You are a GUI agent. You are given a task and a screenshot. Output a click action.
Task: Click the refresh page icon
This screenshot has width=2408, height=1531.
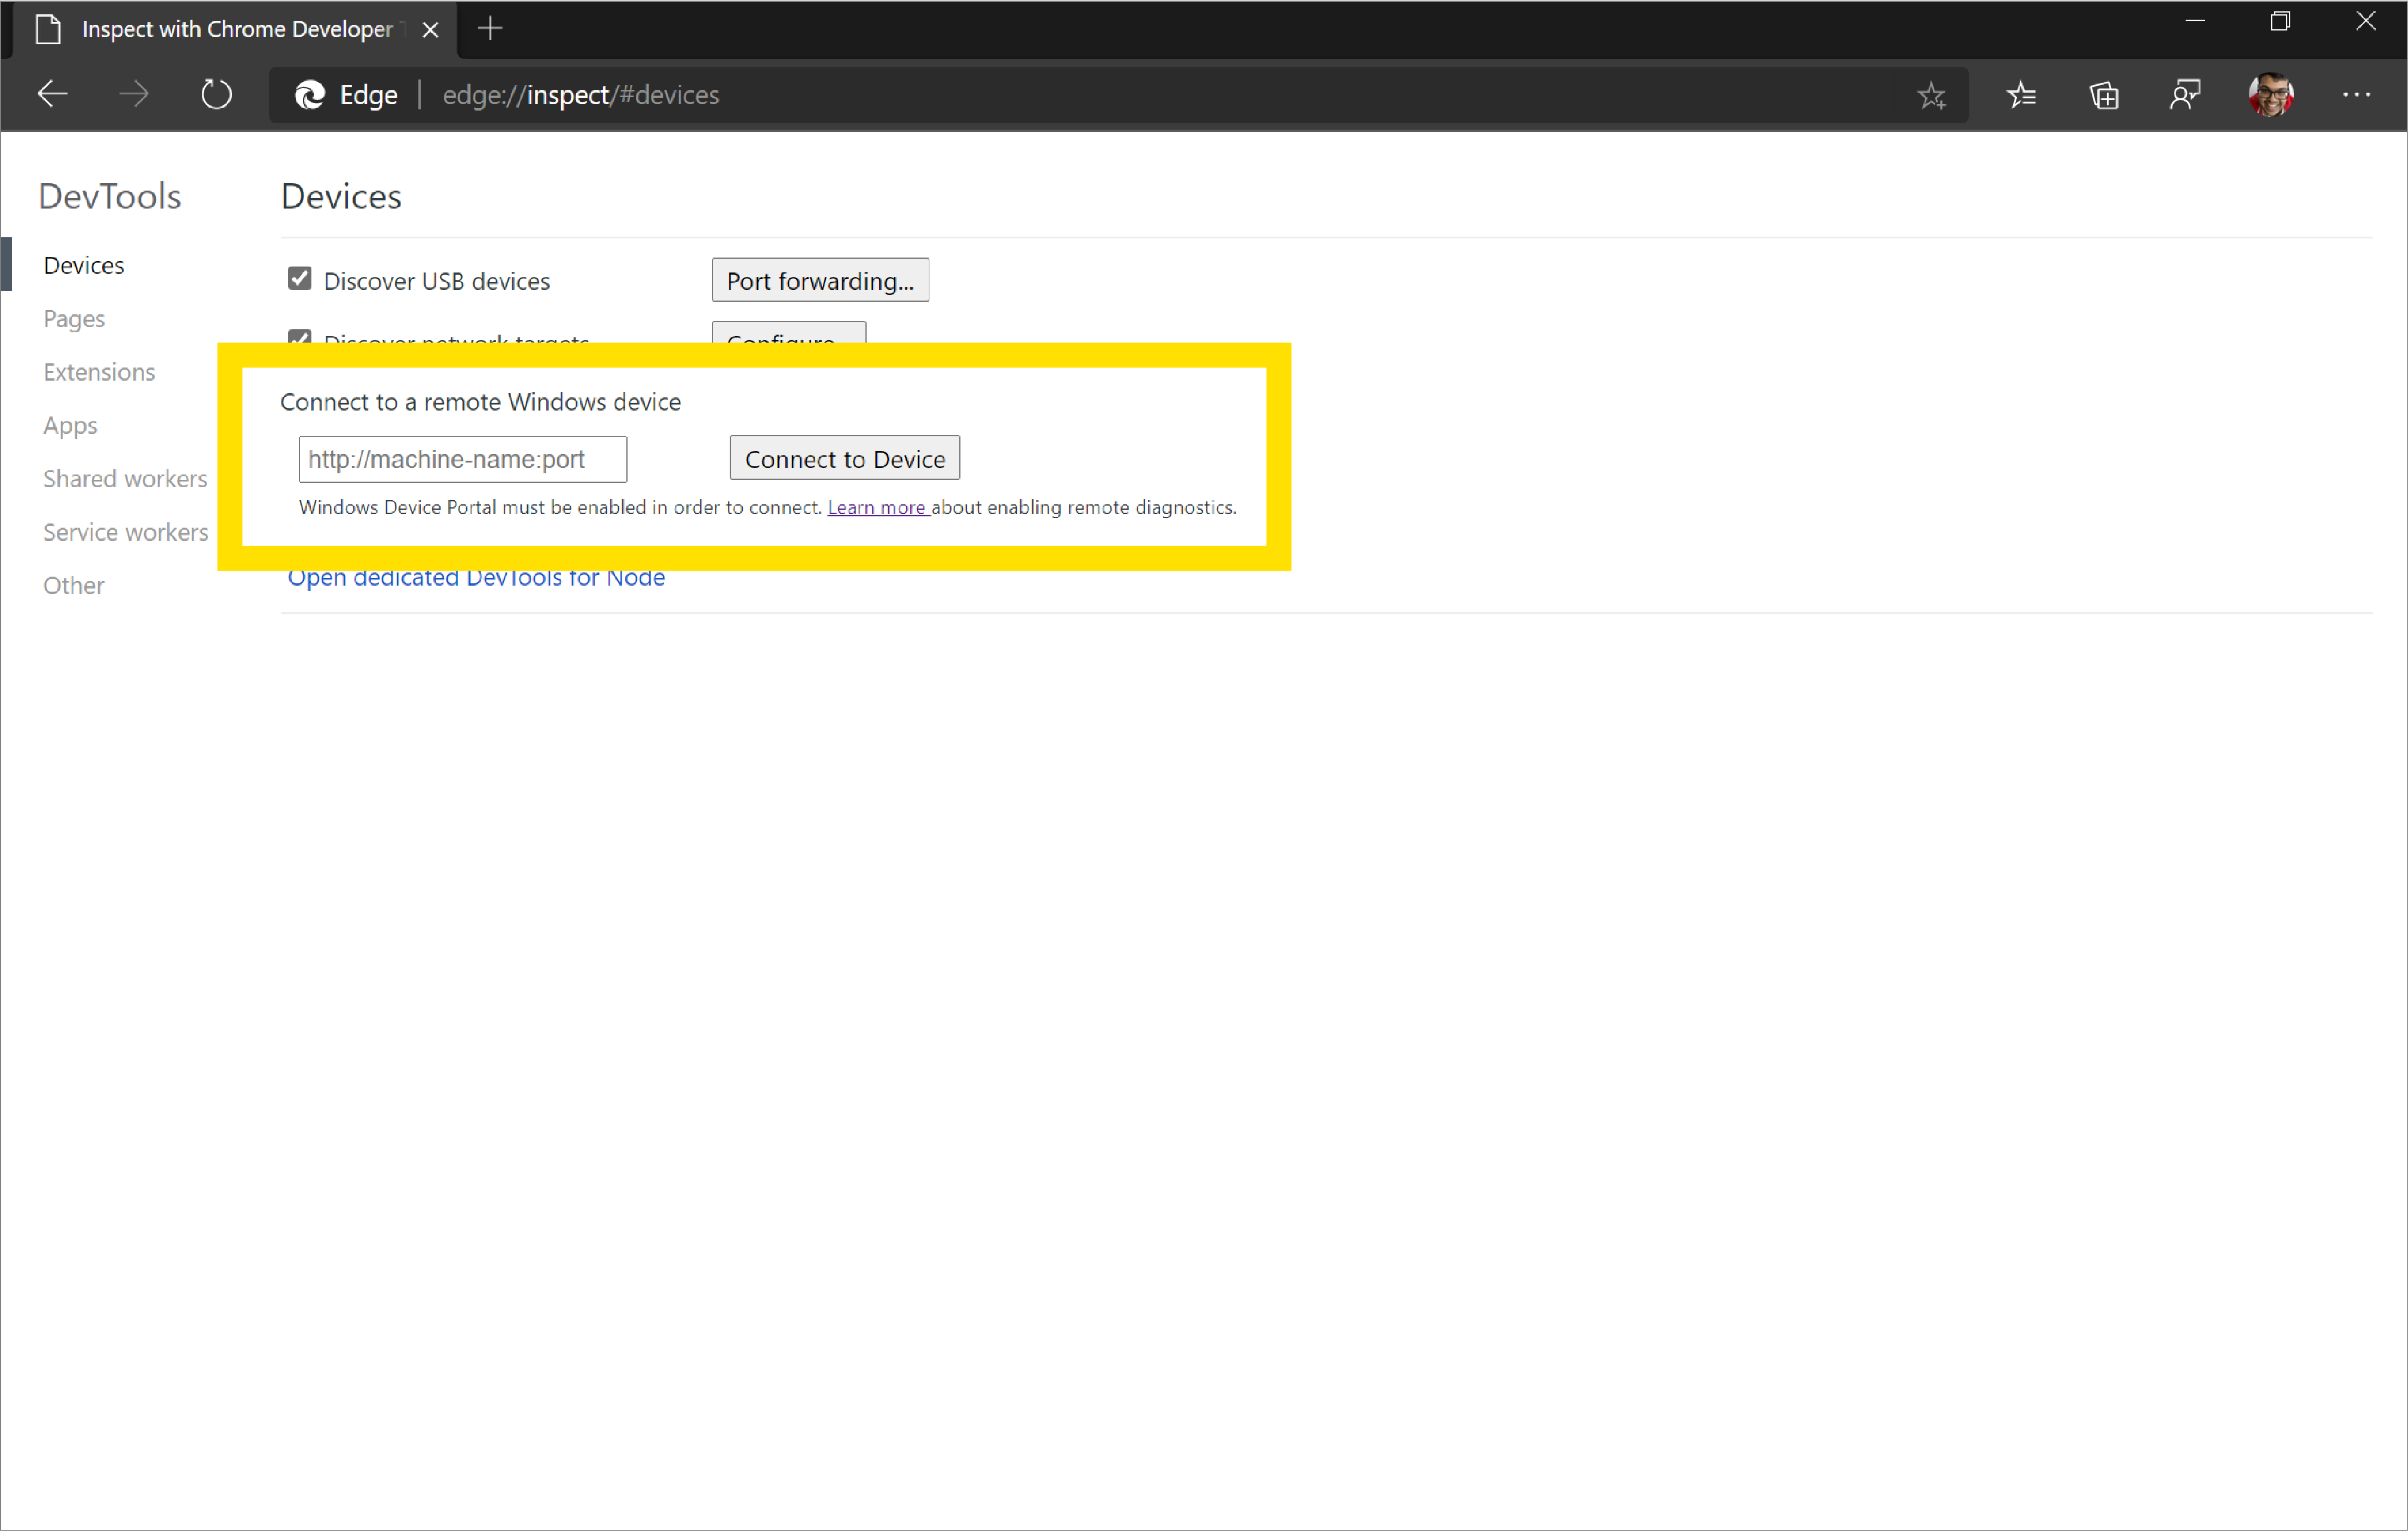214,95
